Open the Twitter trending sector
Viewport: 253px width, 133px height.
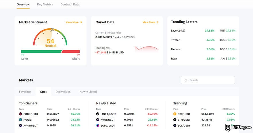(175, 40)
